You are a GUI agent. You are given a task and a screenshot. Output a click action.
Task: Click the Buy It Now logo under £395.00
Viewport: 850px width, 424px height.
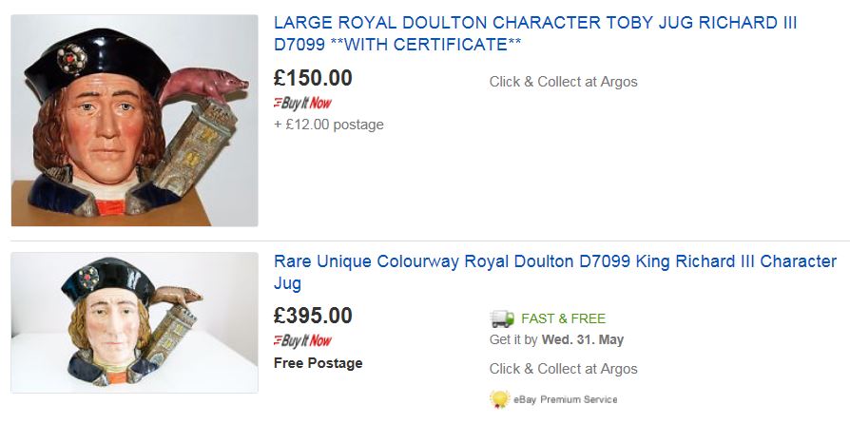302,340
